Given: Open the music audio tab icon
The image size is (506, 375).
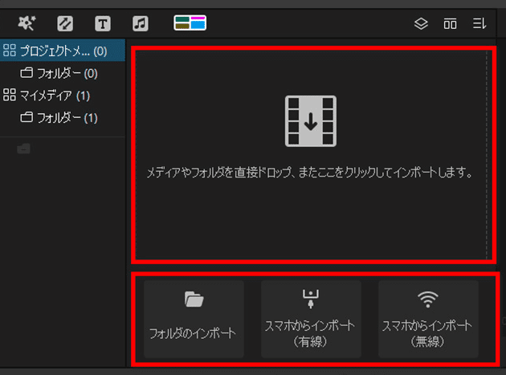Looking at the screenshot, I should 140,23.
